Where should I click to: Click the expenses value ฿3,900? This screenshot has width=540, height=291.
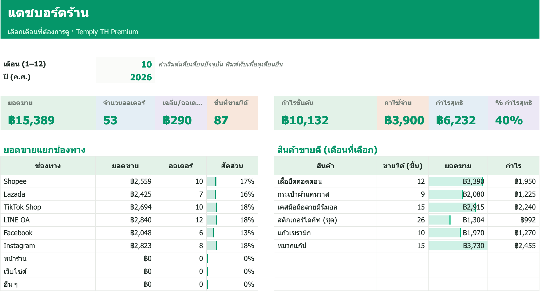(404, 120)
